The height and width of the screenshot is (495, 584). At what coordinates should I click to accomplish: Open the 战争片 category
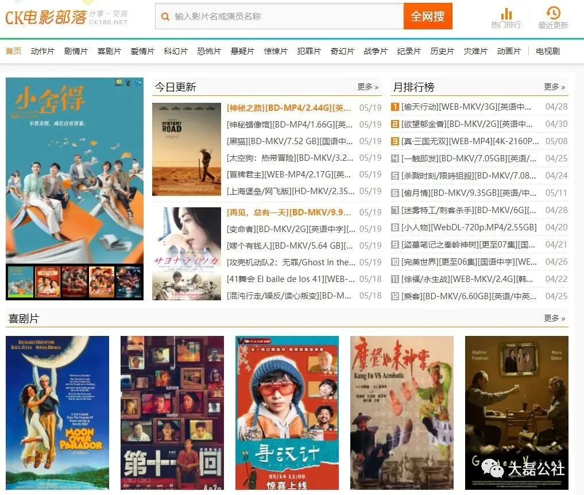click(376, 51)
